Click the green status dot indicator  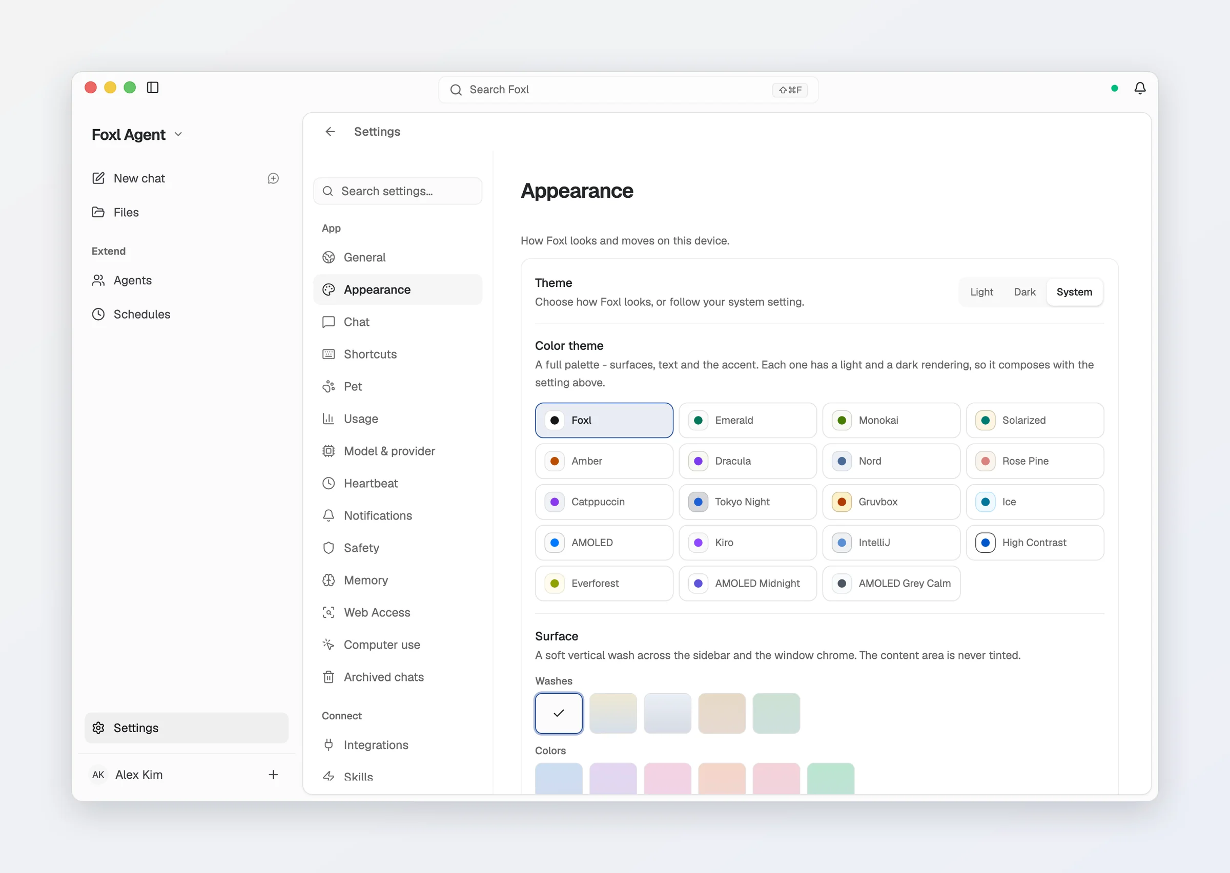click(1114, 88)
